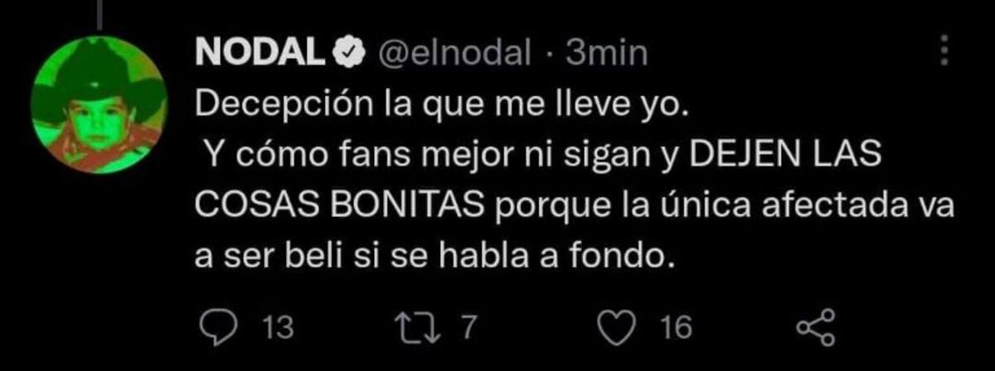This screenshot has height=371, width=995.
Task: View the 16 likes count
Action: [674, 329]
